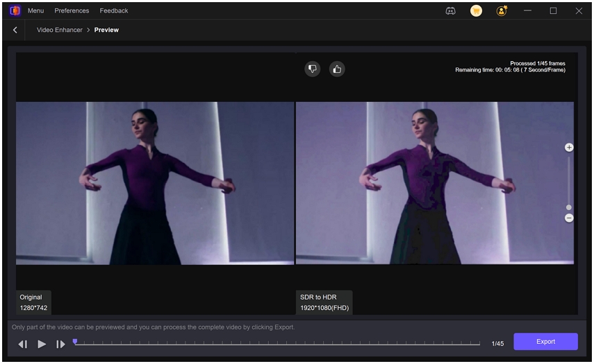This screenshot has width=594, height=364.
Task: Minimize the application window
Action: click(527, 11)
